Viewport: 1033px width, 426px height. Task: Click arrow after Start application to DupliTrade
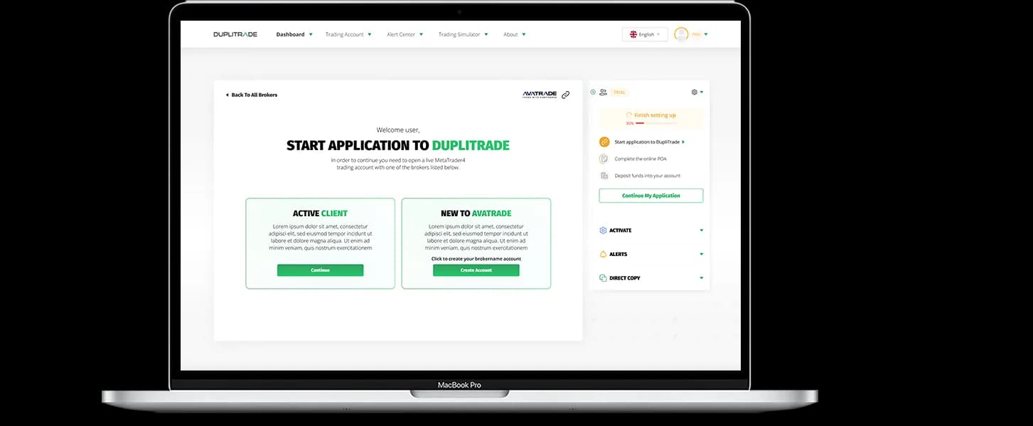coord(683,142)
